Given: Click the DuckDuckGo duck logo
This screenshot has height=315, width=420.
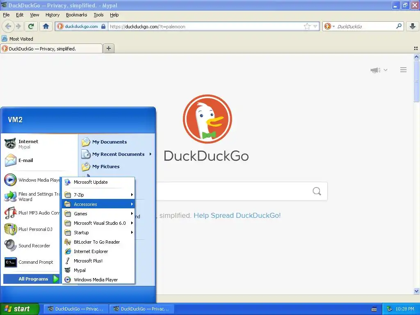Looking at the screenshot, I should pyautogui.click(x=207, y=119).
